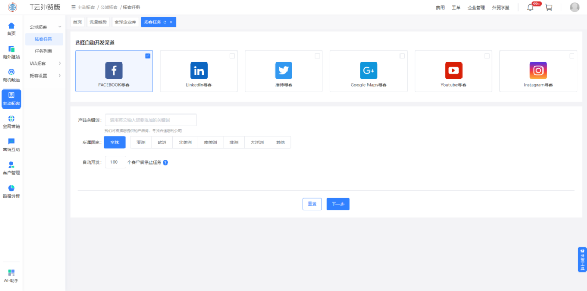Image resolution: width=587 pixels, height=291 pixels.
Task: Focus the 产品关键词 input field
Action: tap(151, 120)
